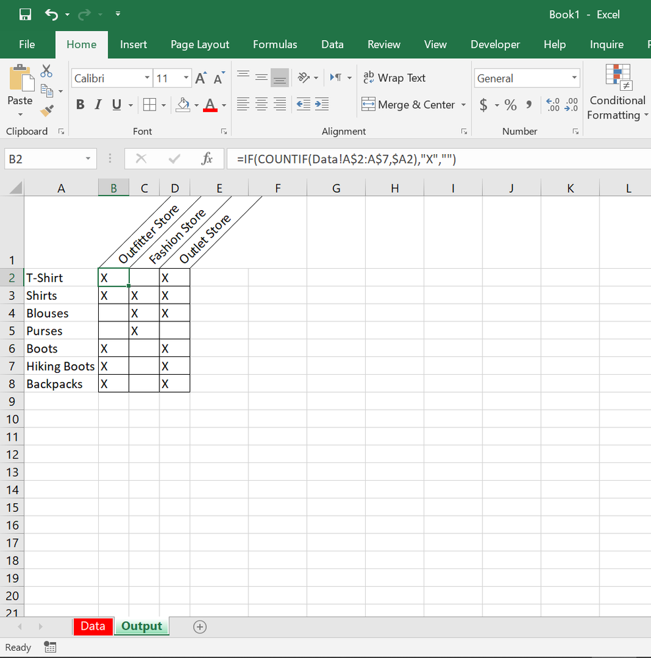651x658 pixels.
Task: Open the Merge & Center dropdown arrow
Action: pos(463,105)
